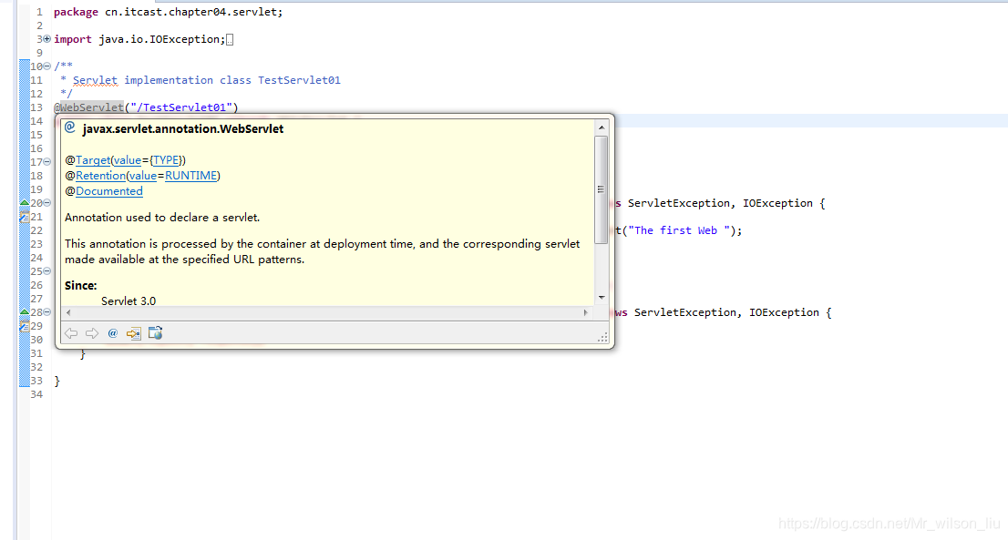
Task: Click the value link next to @Retention
Action: tap(143, 175)
